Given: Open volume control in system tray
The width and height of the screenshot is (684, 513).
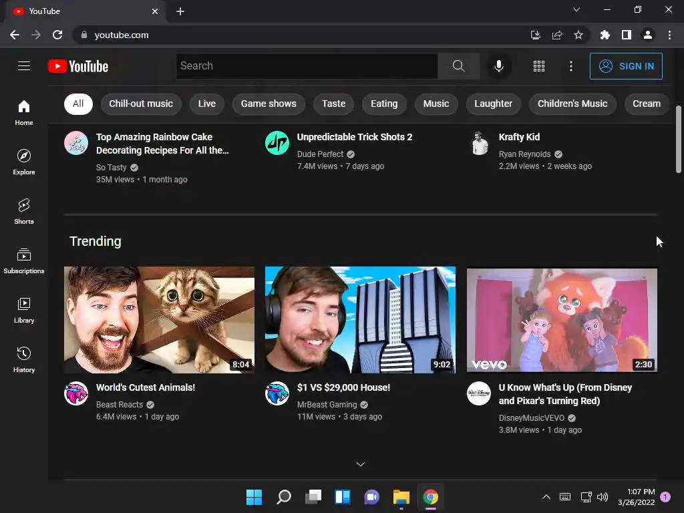Looking at the screenshot, I should pyautogui.click(x=603, y=497).
